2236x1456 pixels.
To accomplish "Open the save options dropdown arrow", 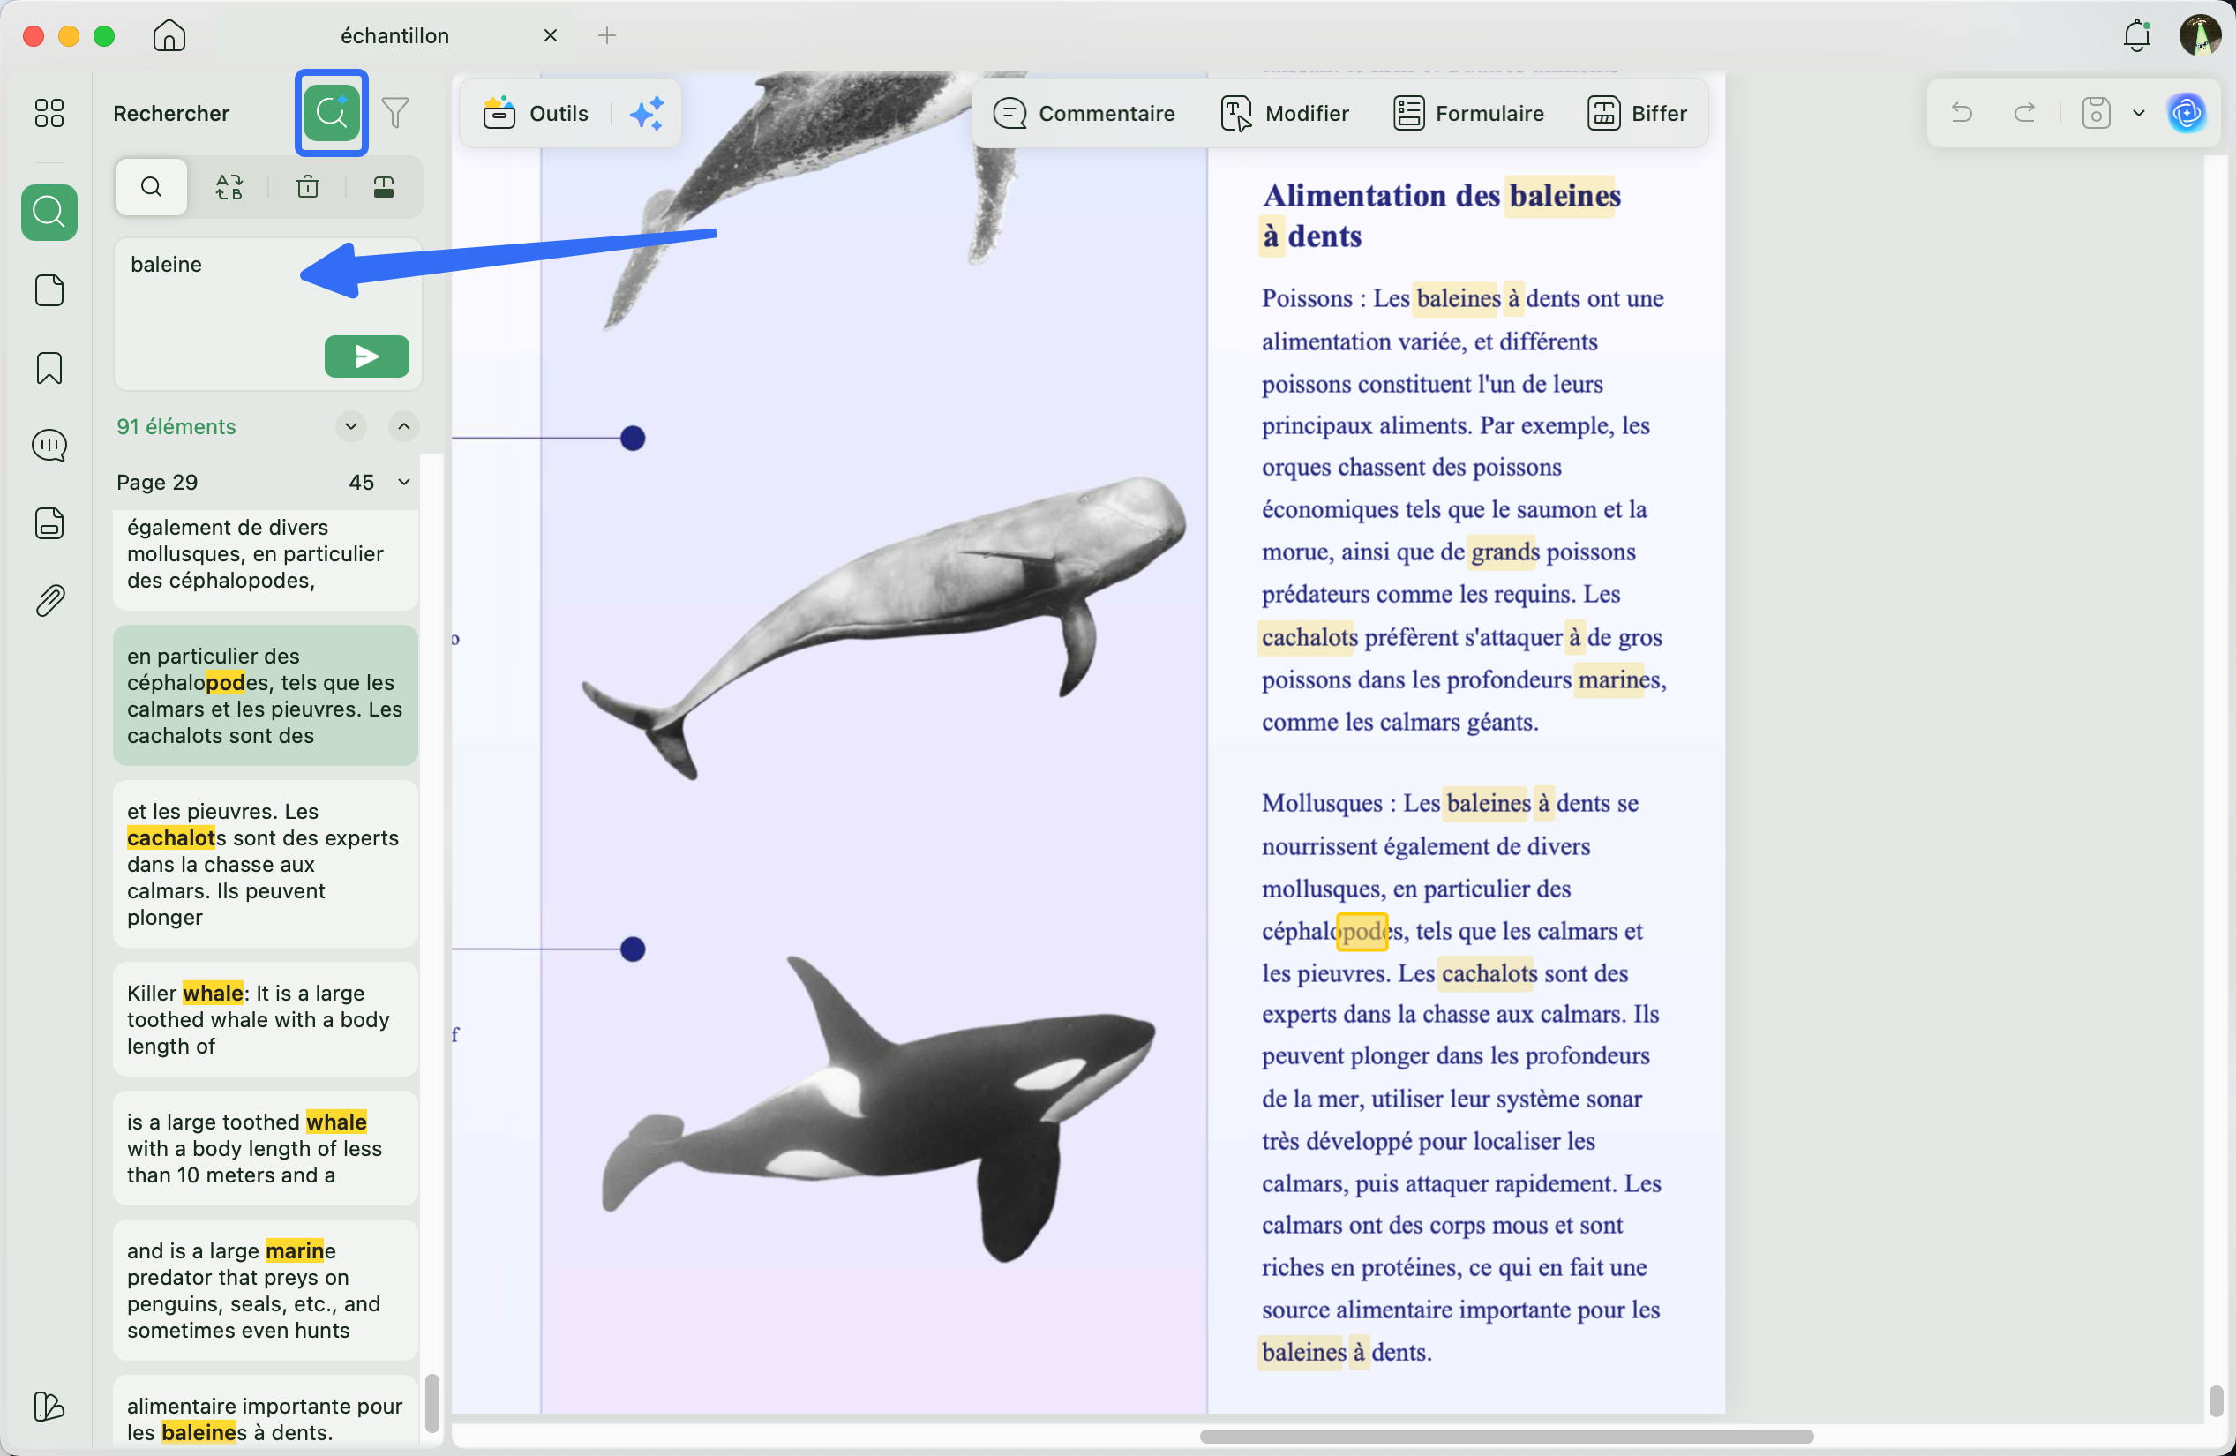I will 2138,113.
